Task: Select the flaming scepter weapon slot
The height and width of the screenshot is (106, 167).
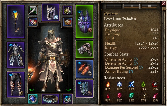Action: 16,21
